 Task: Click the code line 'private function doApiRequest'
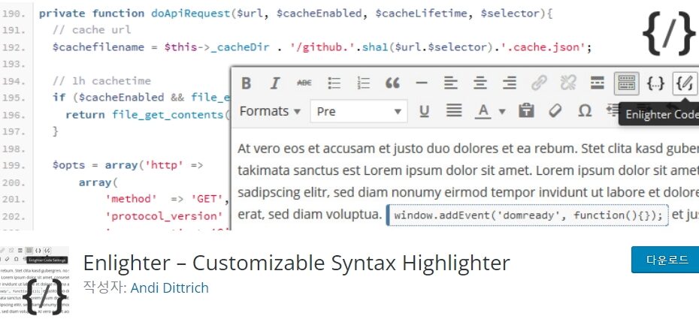coord(295,14)
